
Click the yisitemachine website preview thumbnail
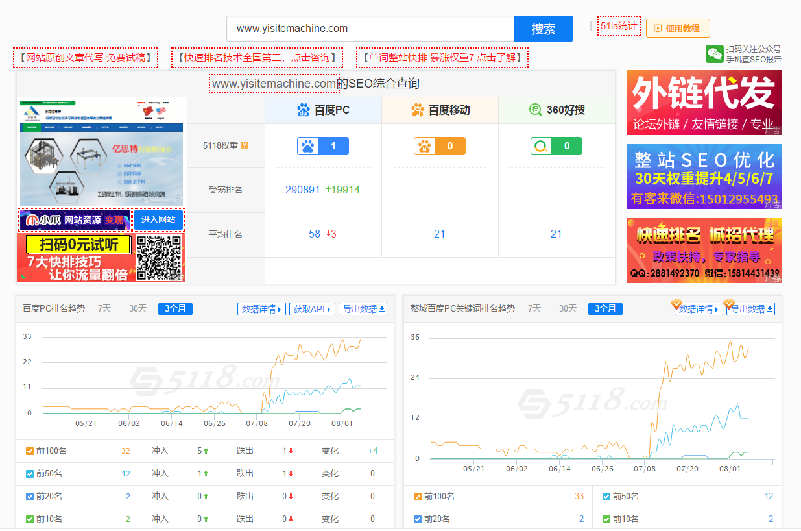(x=101, y=153)
